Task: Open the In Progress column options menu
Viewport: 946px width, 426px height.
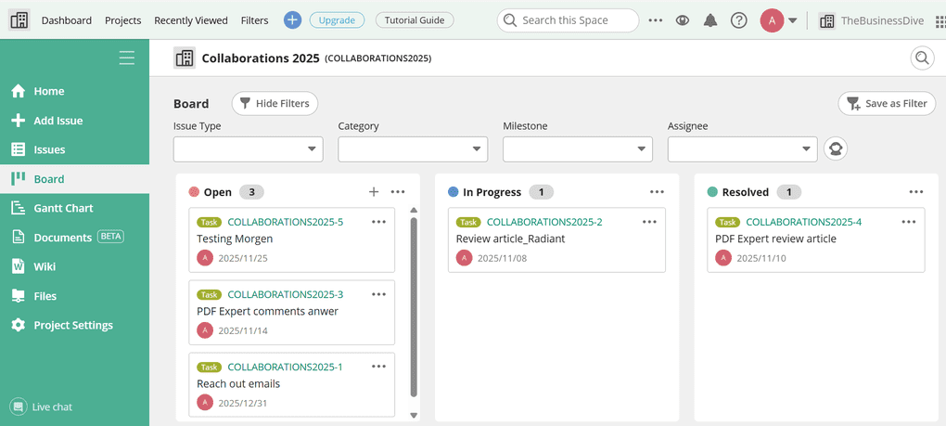Action: [657, 192]
